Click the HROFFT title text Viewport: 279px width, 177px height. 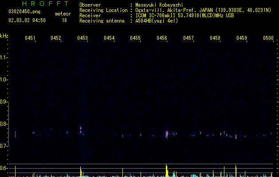pos(45,4)
